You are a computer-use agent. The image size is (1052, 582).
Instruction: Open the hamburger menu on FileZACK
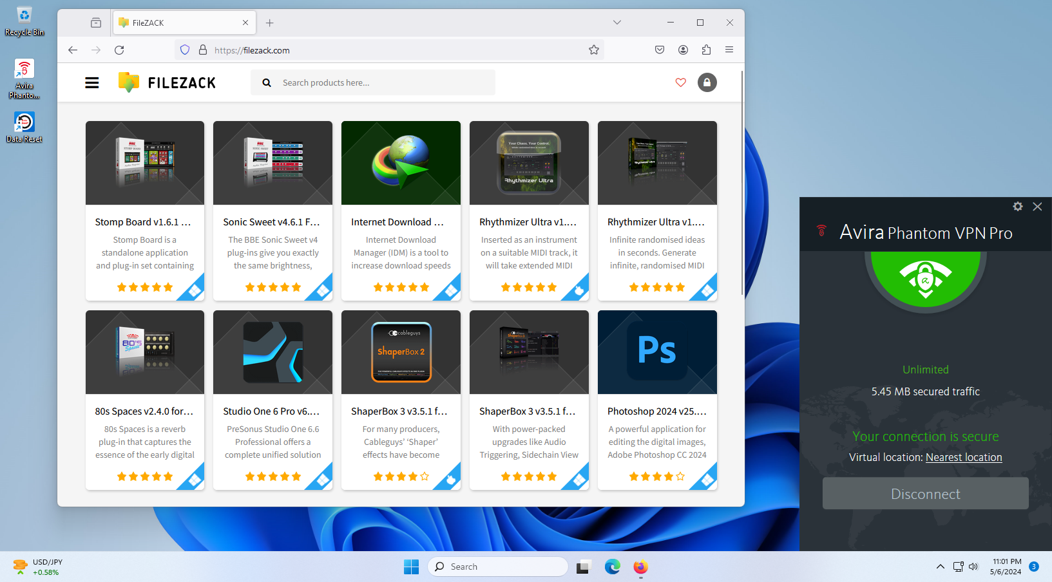click(92, 82)
